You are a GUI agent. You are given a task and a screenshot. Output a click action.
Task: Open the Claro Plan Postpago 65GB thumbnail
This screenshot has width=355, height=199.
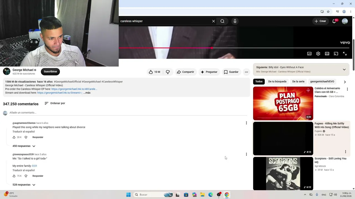283,103
